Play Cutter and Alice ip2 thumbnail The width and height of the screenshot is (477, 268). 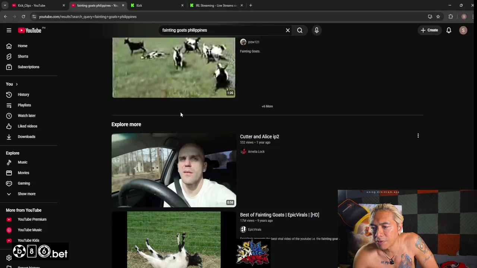(174, 170)
